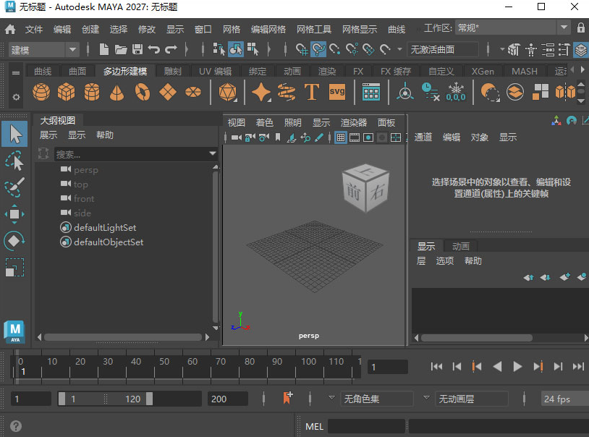Go to the Maya home screen
This screenshot has height=437, width=589.
(x=10, y=30)
